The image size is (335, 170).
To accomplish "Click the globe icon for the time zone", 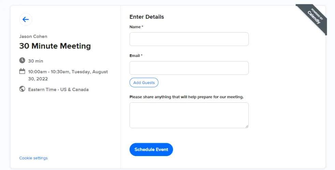I will click(22, 89).
